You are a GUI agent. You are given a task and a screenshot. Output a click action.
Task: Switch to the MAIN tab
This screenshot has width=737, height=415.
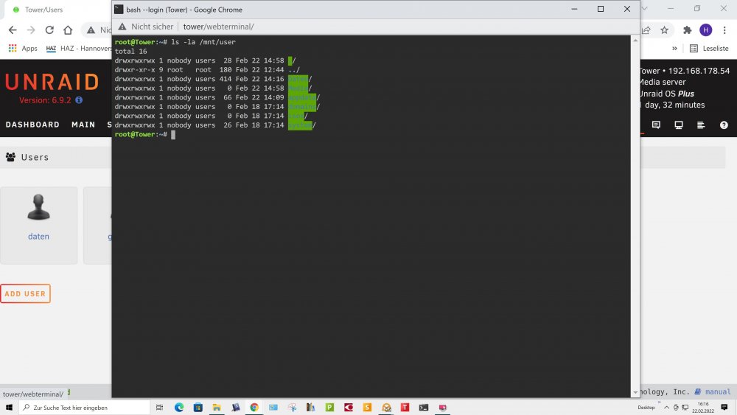pos(83,125)
